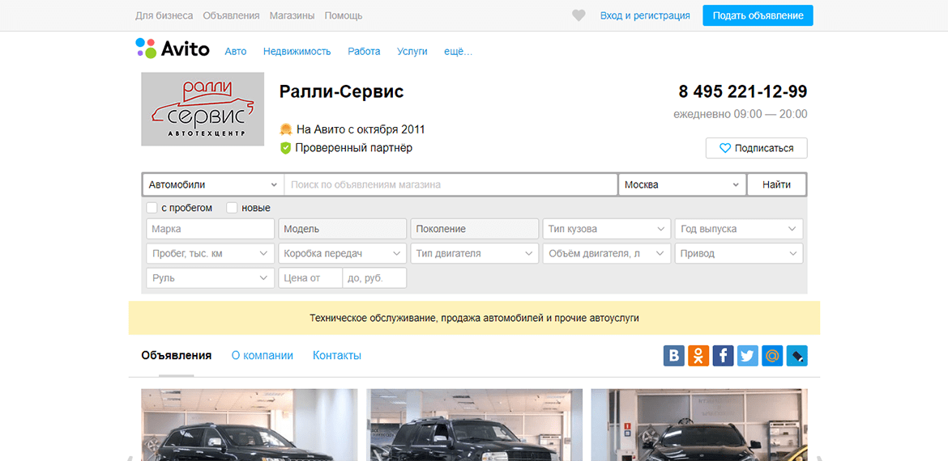Click the Модель field
Viewport: 948px width, 461px height.
point(342,230)
